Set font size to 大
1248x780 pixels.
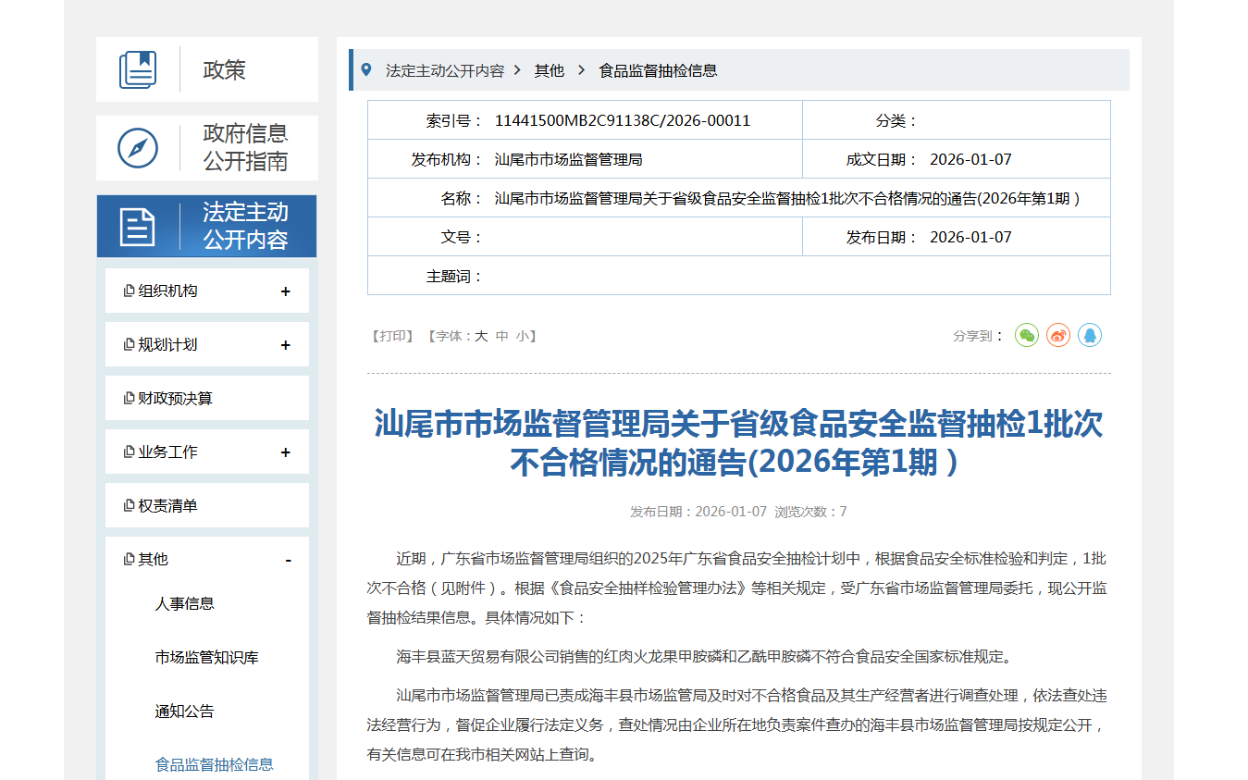(481, 336)
